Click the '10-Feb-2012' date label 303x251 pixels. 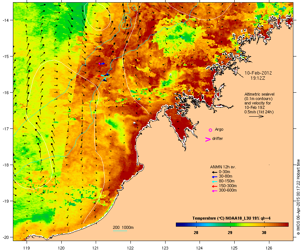click(258, 73)
